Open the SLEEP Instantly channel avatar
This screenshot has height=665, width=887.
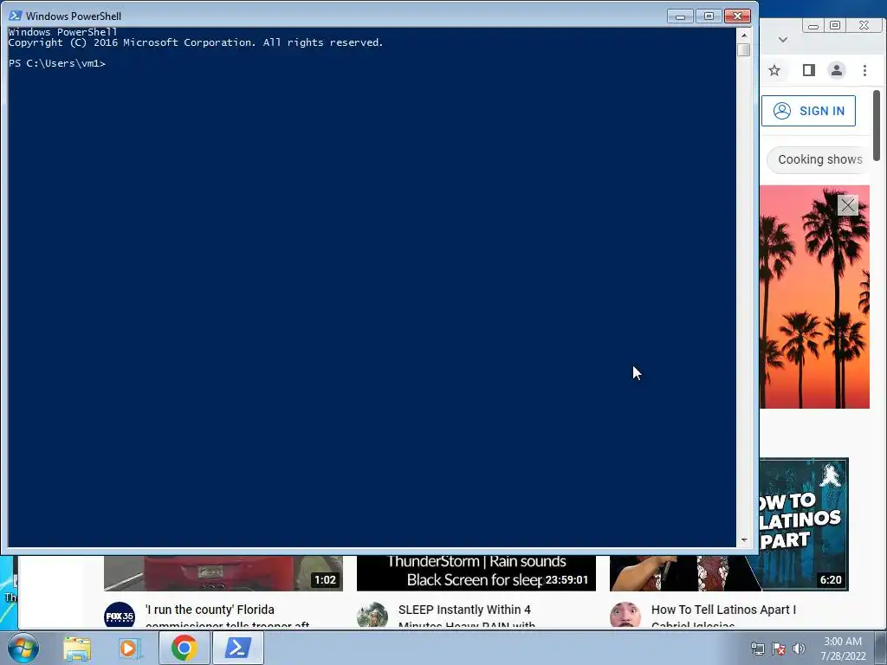coord(372,616)
